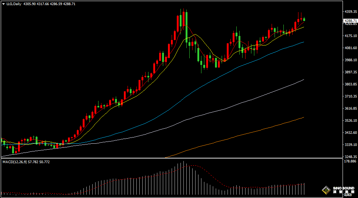Click the last MACD histogram bar on right
Image resolution: width=358 pixels, height=198 pixels.
pyautogui.click(x=304, y=188)
